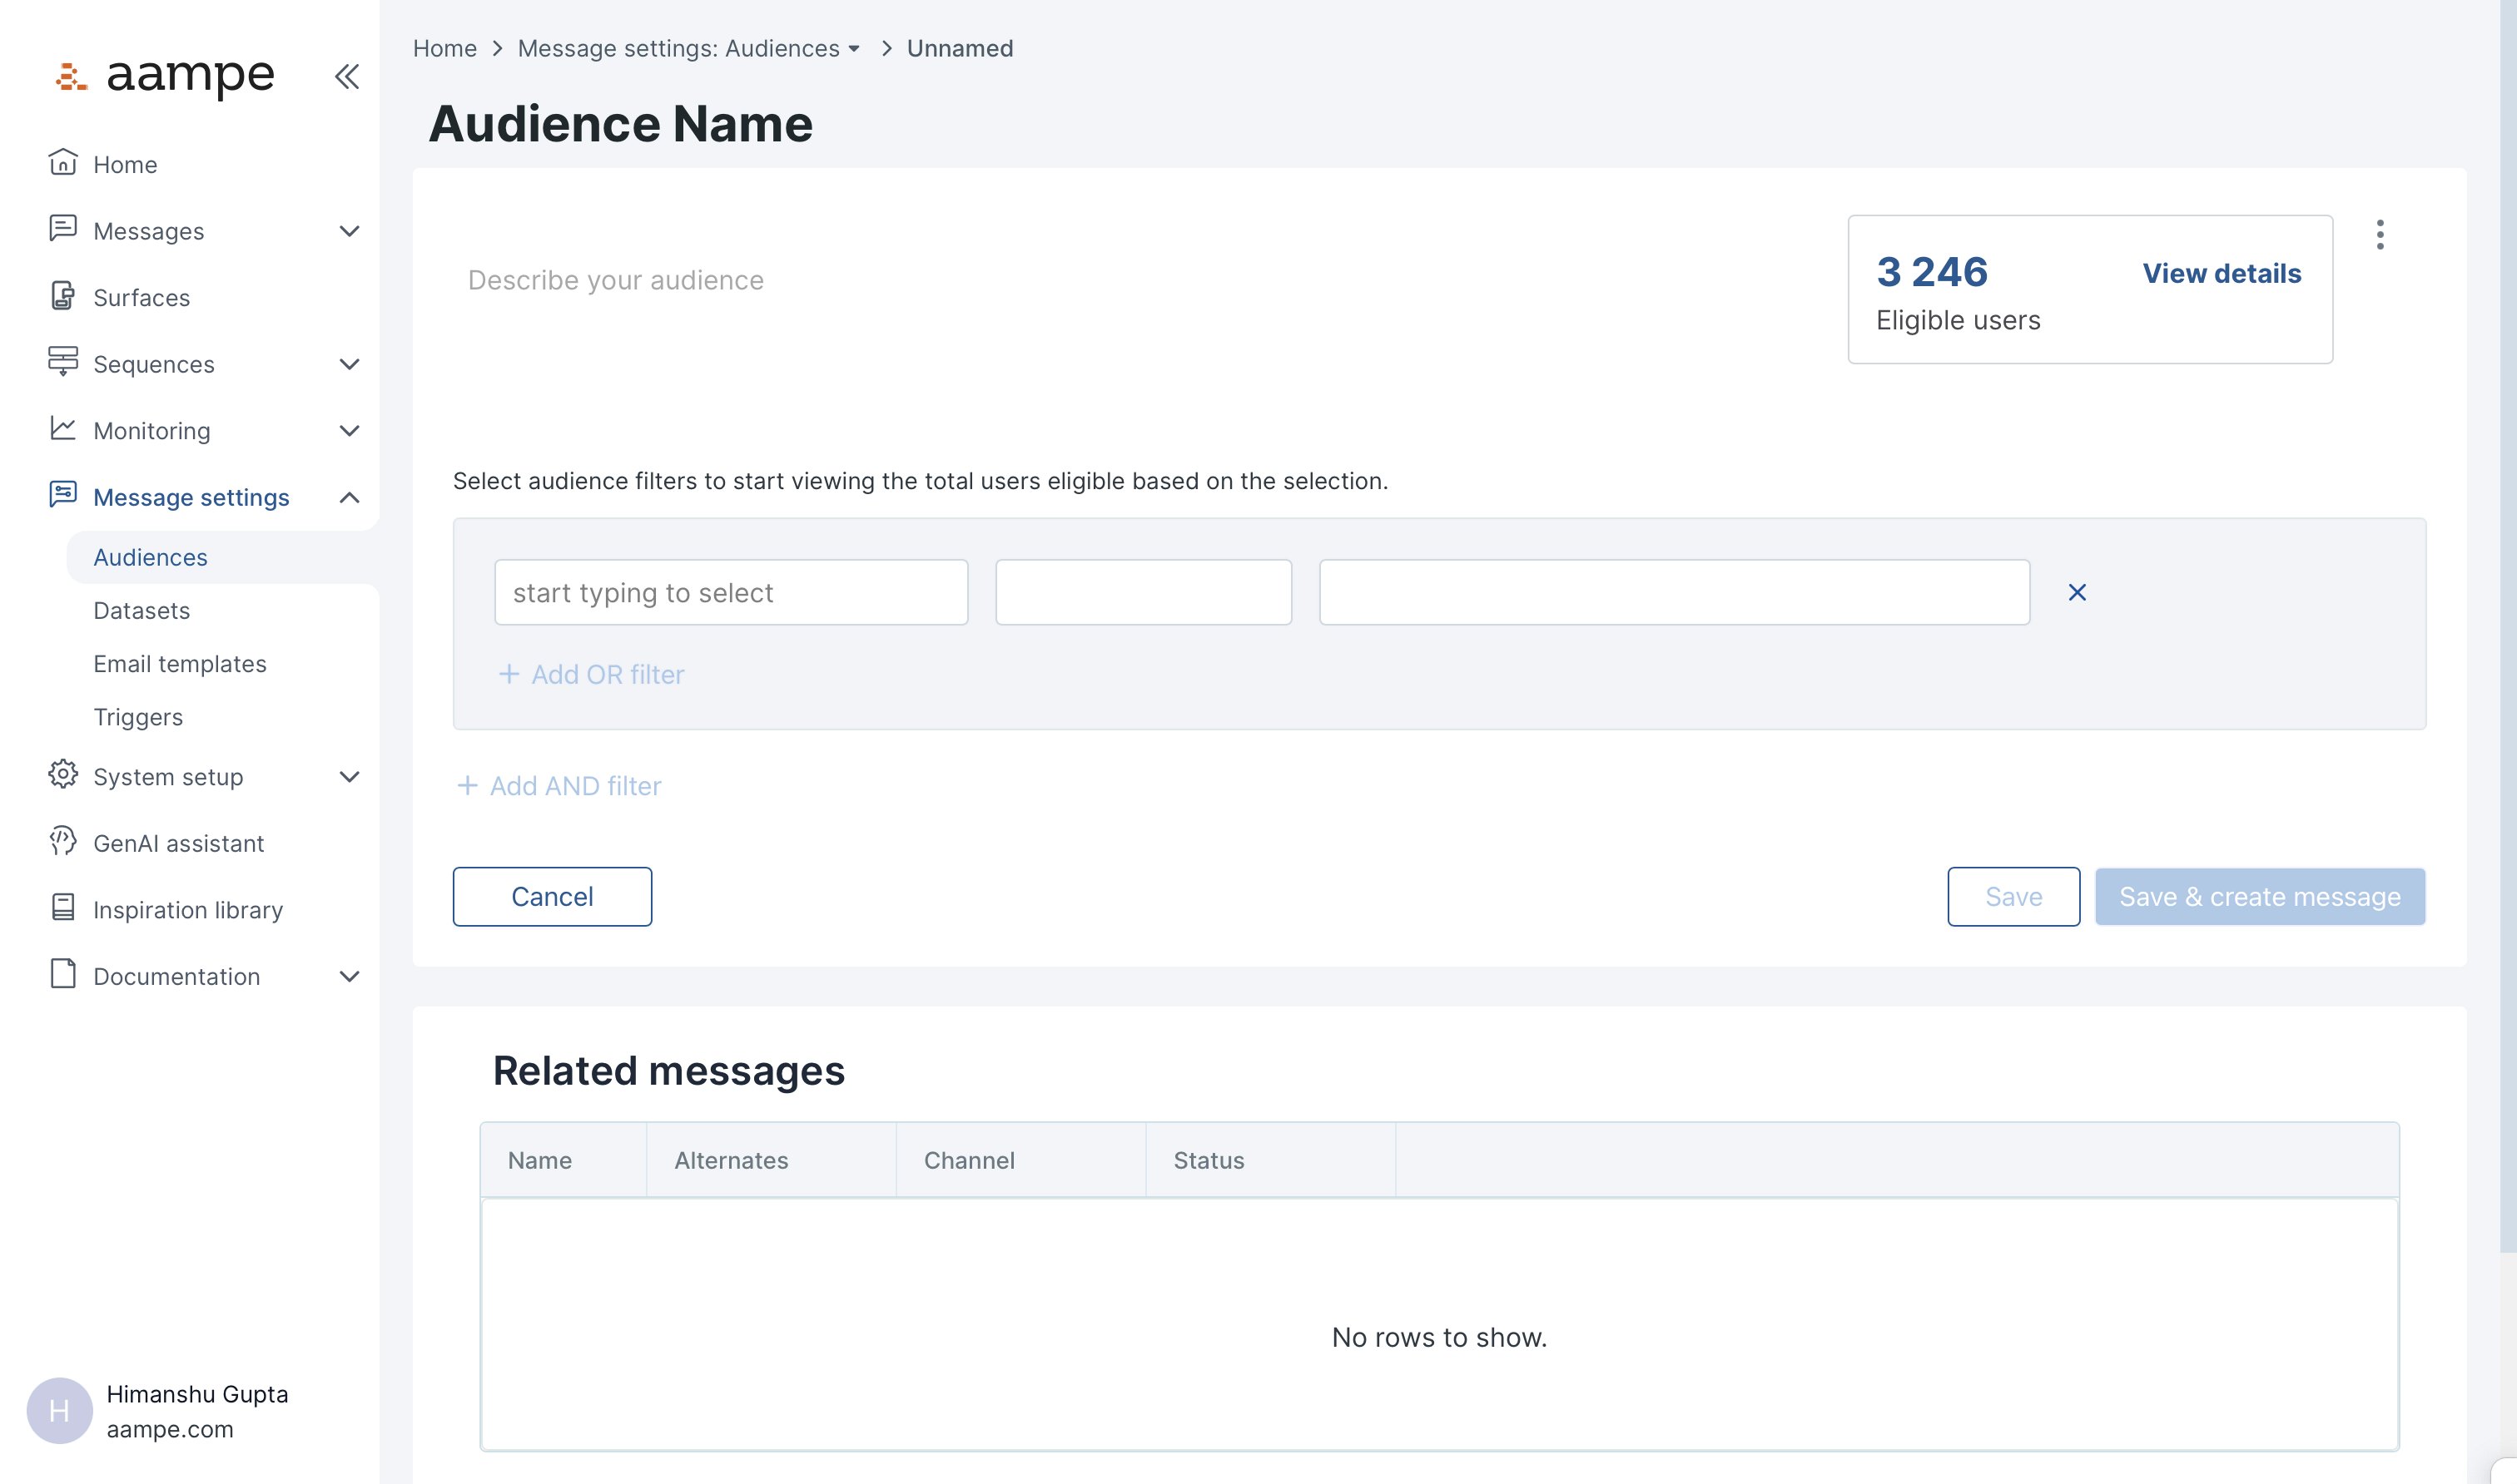This screenshot has width=2517, height=1484.
Task: Click the GenAI assistant head icon
Action: (62, 842)
